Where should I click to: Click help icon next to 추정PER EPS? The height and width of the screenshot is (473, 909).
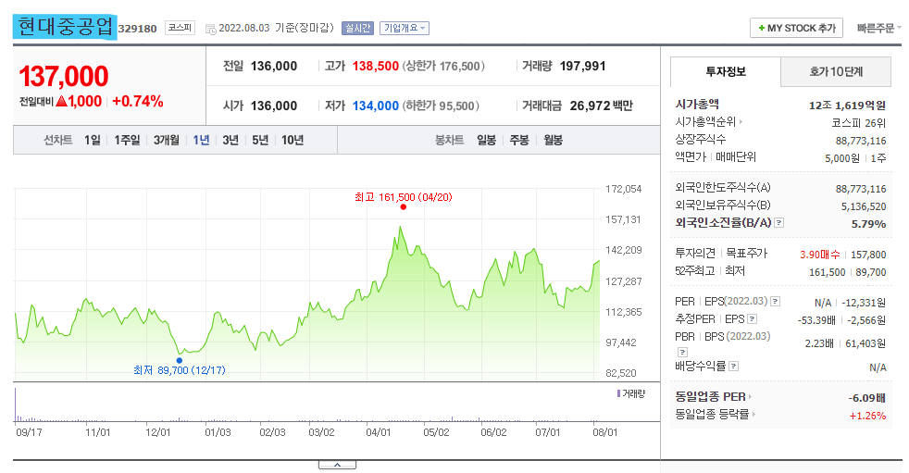coord(752,319)
